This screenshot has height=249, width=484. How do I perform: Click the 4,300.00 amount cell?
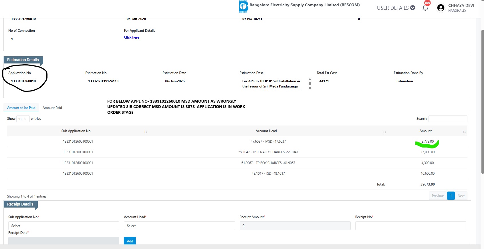(x=428, y=163)
